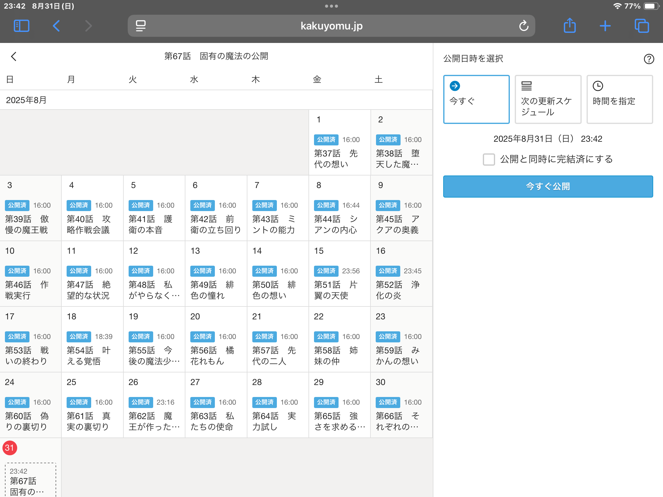Open 第66話 entry on the 30th
The image size is (663, 497).
tap(398, 421)
